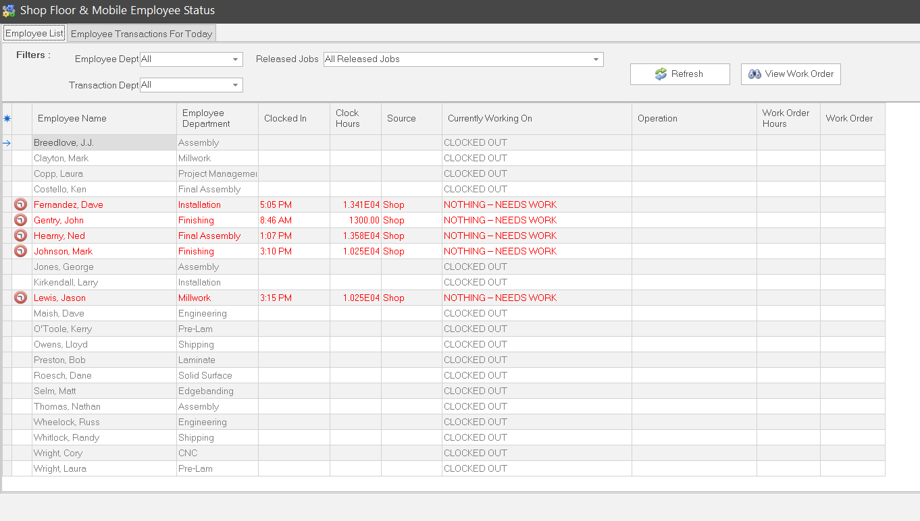The height and width of the screenshot is (521, 920).
Task: Select the Wright, Laura row
Action: (x=60, y=468)
